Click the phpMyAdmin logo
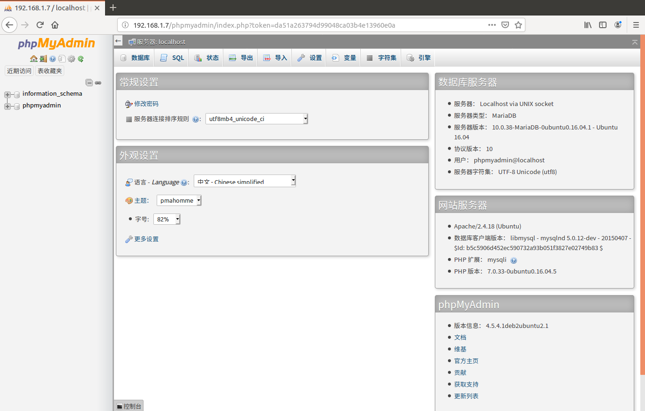 click(56, 44)
